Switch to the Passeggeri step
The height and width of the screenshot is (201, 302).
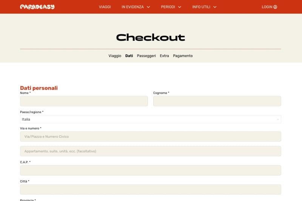point(146,56)
